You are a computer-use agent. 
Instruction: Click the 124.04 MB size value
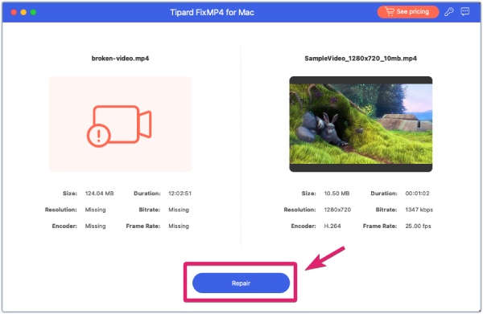[x=99, y=194]
